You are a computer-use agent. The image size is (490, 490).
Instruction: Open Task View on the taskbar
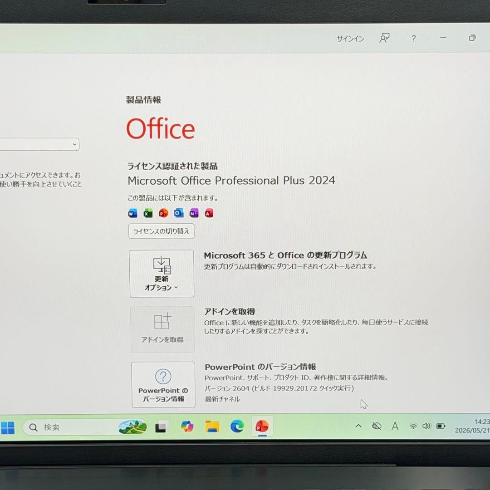(162, 427)
